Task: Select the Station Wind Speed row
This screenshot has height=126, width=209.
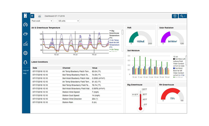Action: point(76,92)
